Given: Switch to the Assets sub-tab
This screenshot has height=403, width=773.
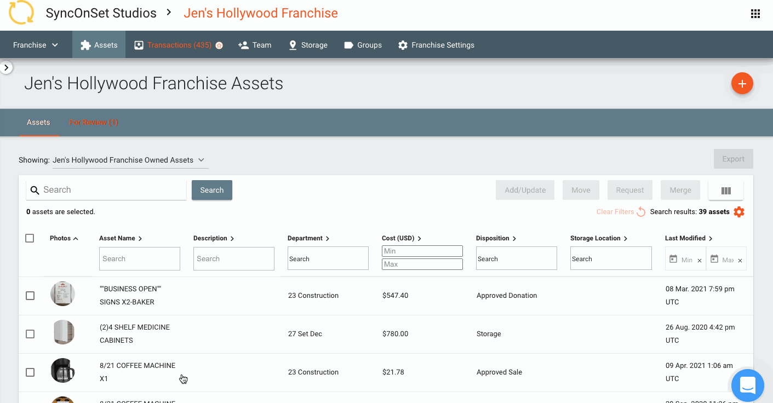Looking at the screenshot, I should tap(38, 122).
